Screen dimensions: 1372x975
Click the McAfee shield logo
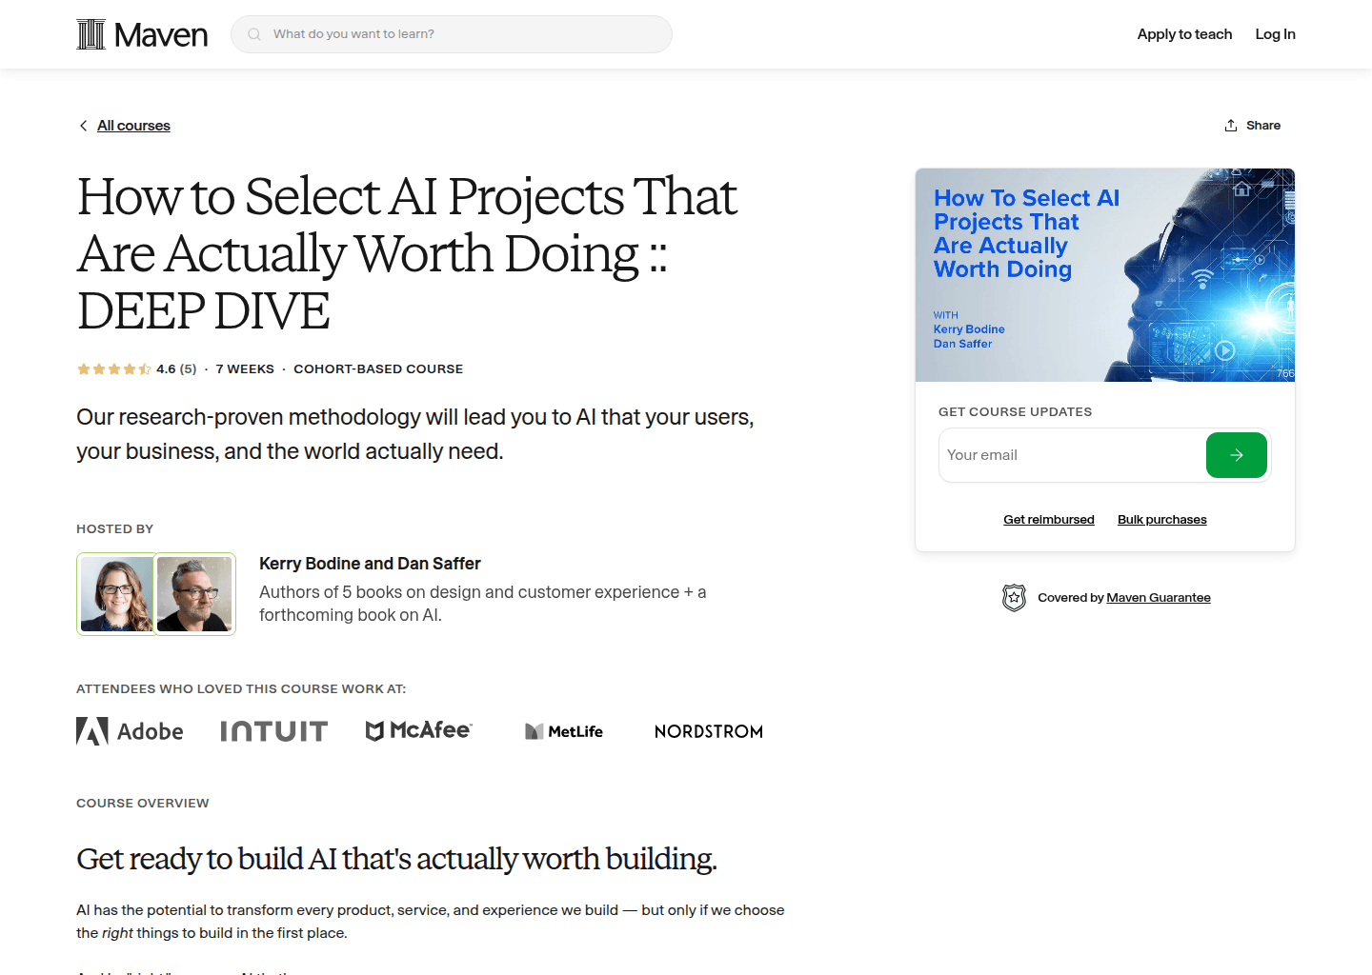coord(375,730)
